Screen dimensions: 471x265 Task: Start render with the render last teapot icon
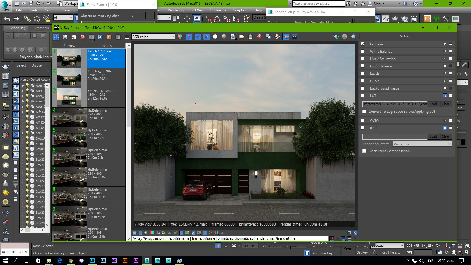click(x=336, y=37)
